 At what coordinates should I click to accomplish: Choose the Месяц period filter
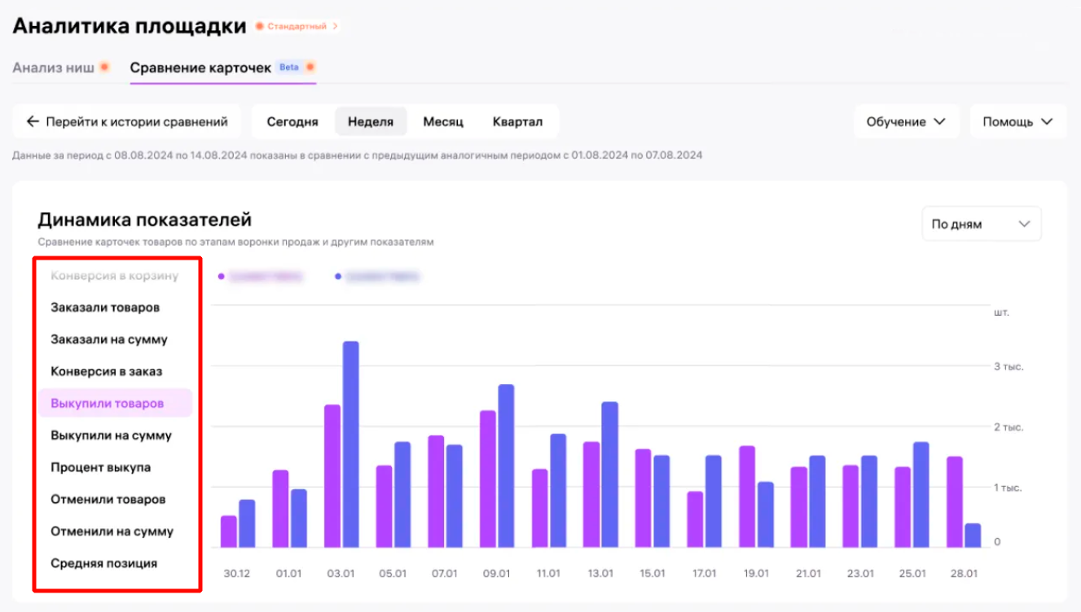pos(443,122)
